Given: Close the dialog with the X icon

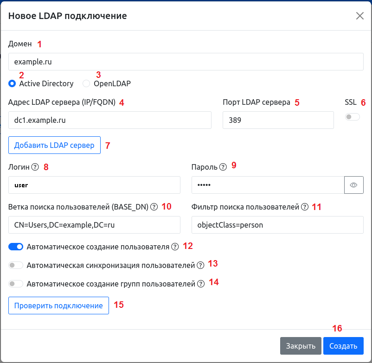Looking at the screenshot, I should (x=360, y=16).
